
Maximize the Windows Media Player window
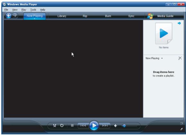tap(174, 4)
